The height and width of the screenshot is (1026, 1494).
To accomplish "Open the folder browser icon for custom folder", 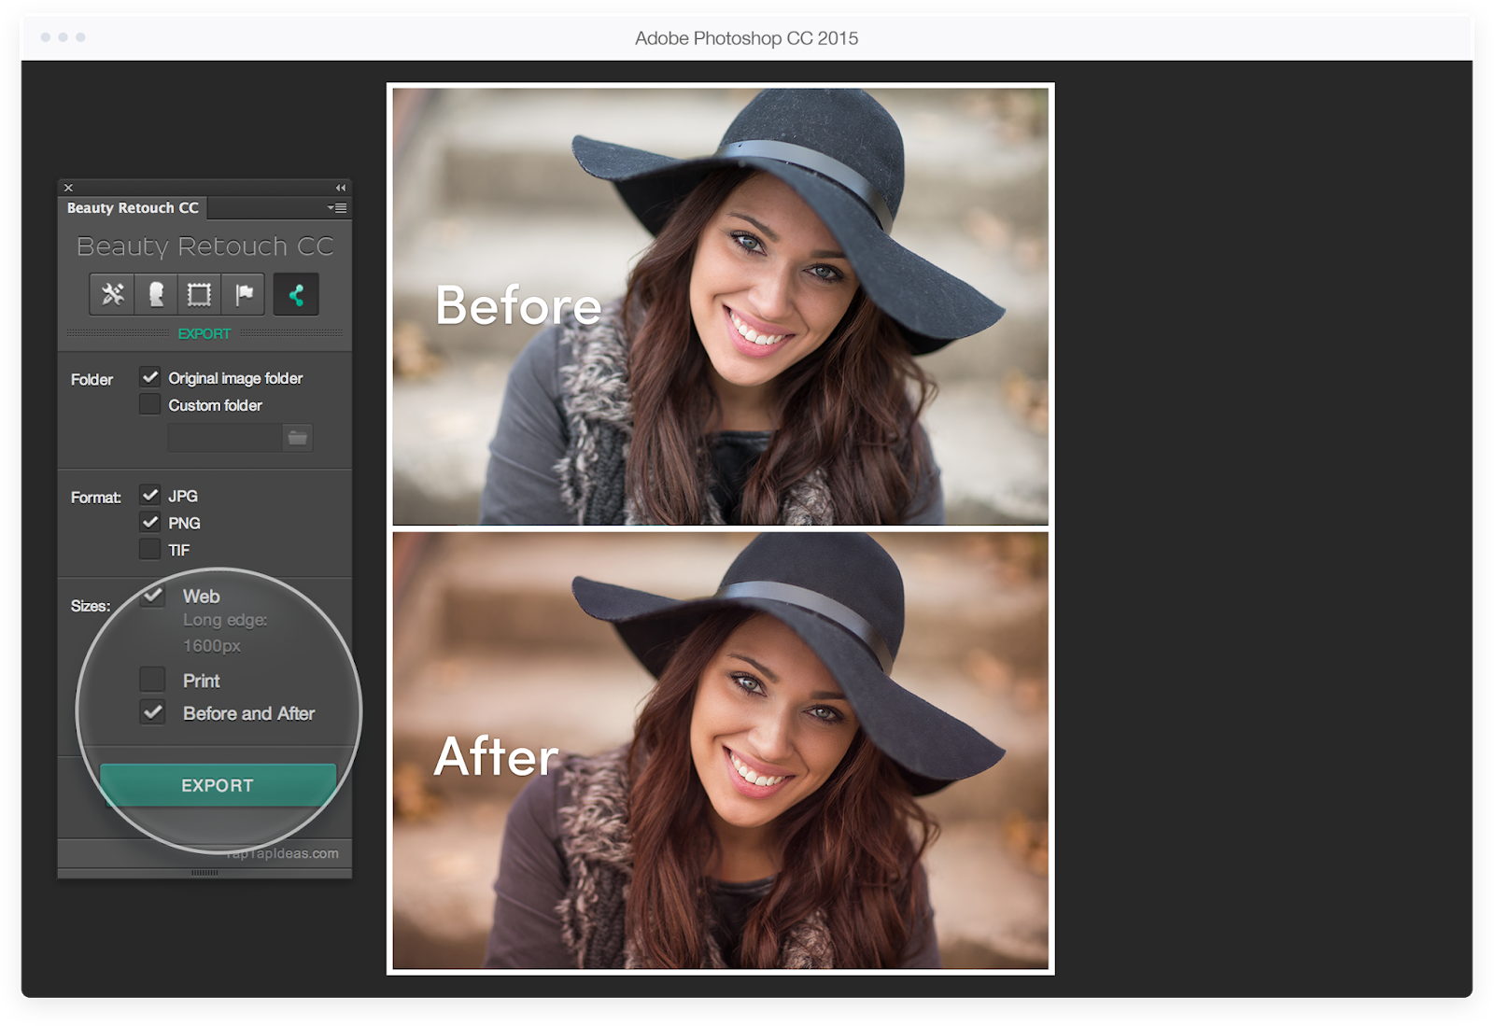I will (x=299, y=437).
